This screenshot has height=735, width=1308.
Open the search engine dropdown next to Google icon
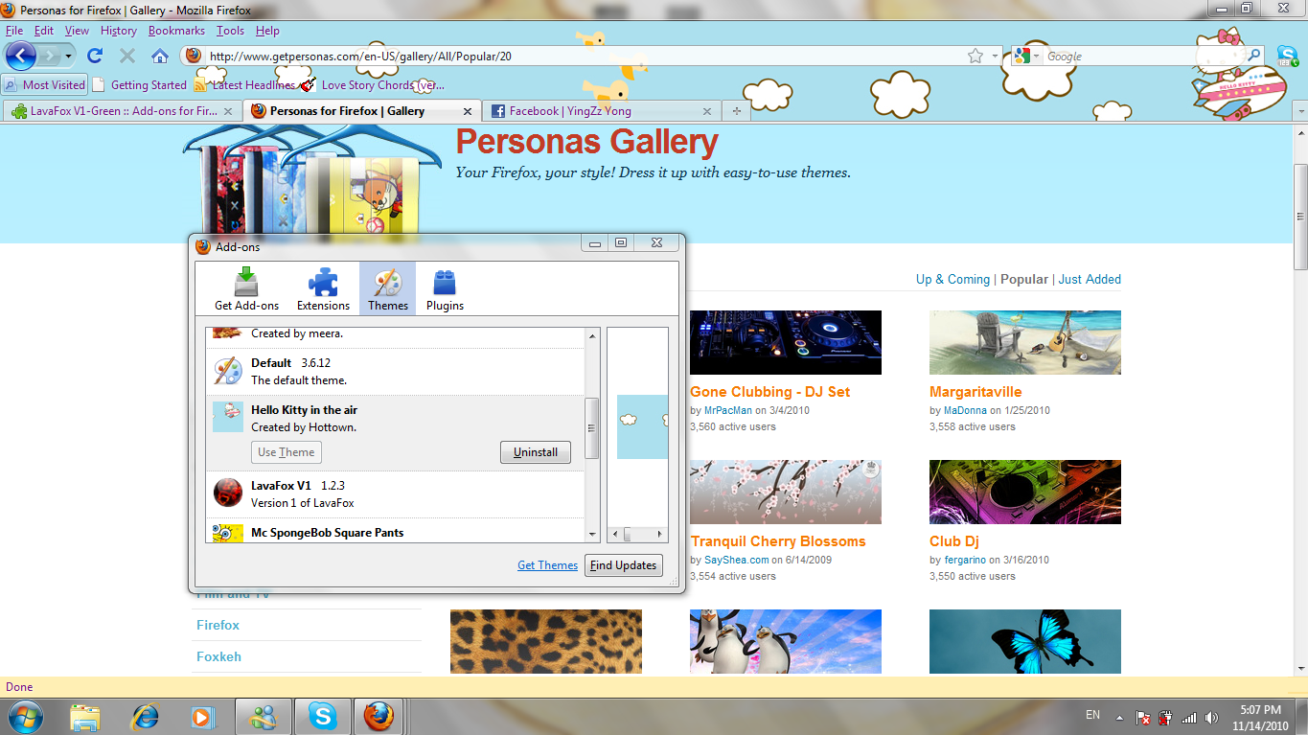1036,57
